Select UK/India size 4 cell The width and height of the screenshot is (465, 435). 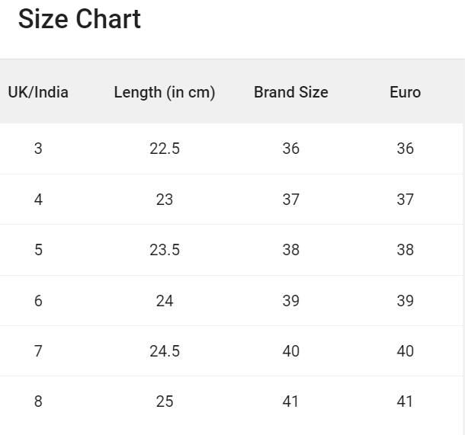[x=38, y=200]
